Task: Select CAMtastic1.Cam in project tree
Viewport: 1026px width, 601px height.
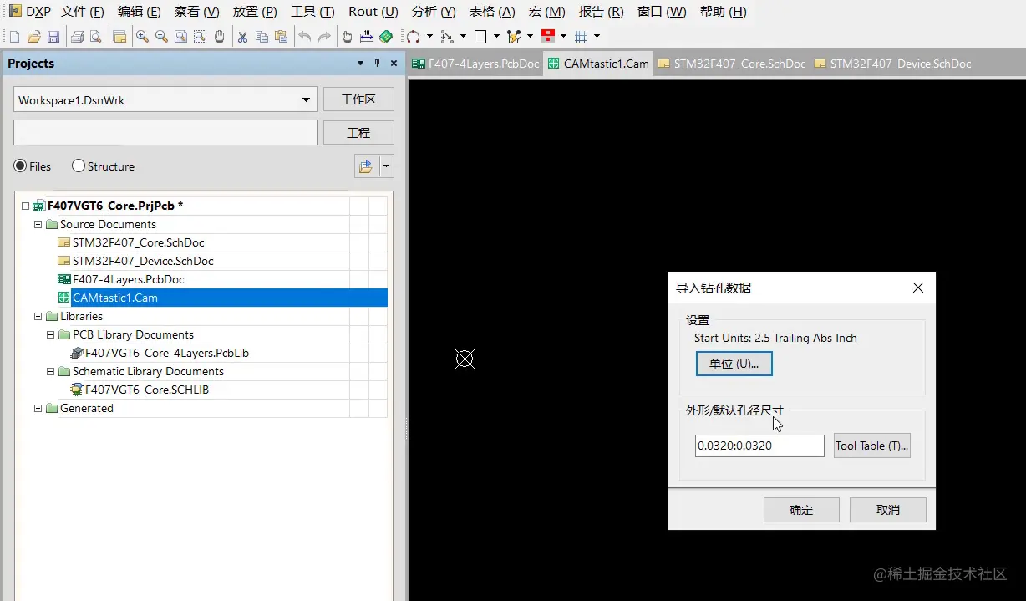Action: 114,298
